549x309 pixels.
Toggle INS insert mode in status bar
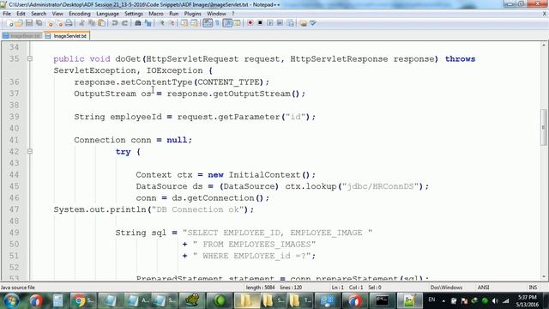(x=533, y=288)
